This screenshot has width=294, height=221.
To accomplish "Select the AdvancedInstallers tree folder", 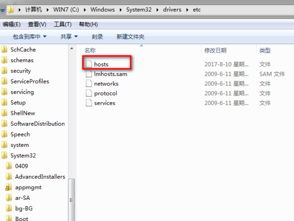I will [40, 177].
